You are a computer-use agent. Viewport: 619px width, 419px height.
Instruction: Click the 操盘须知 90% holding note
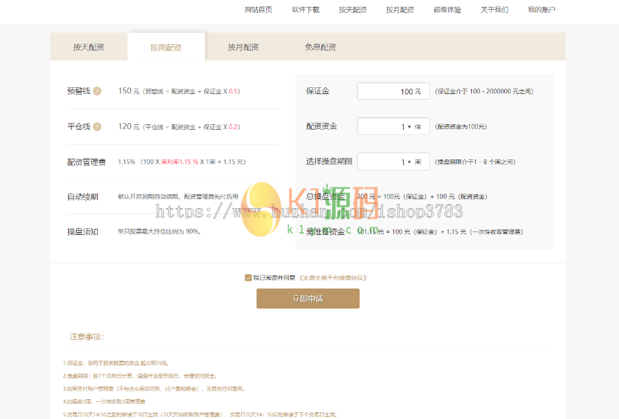tap(160, 231)
